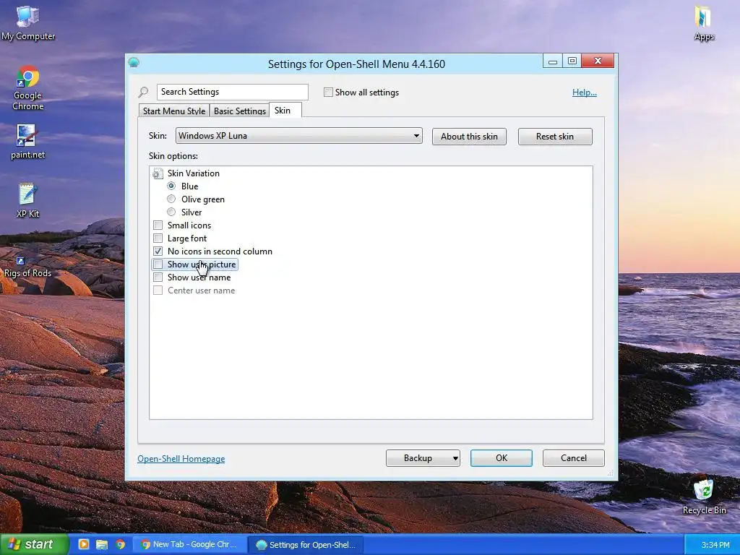
Task: Enable the Small icons option
Action: [x=158, y=225]
